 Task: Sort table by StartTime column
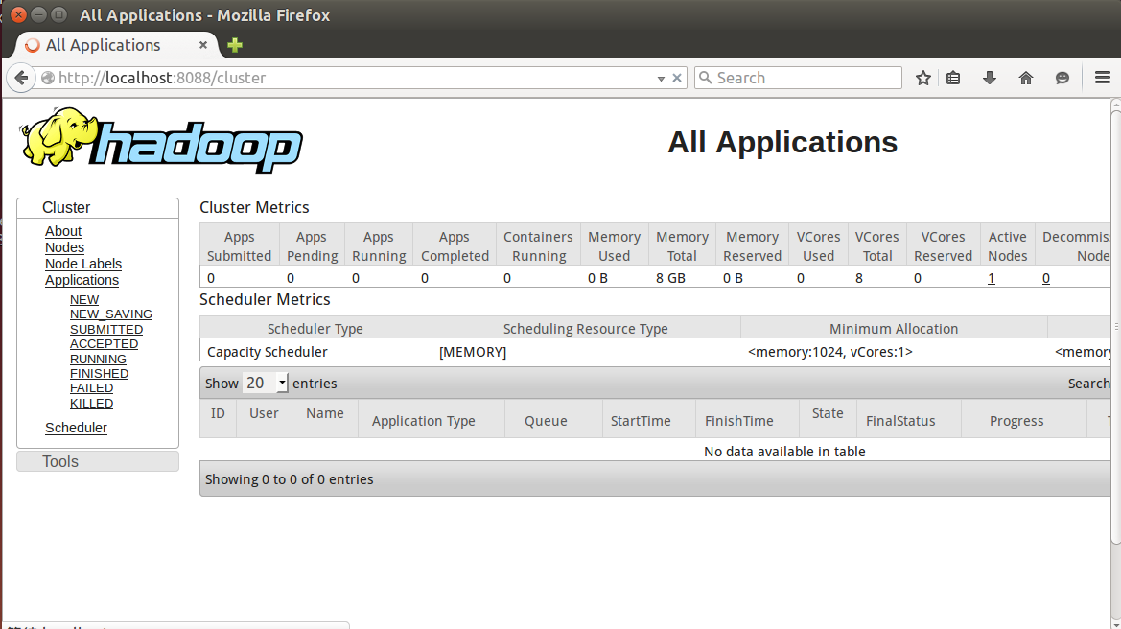[x=648, y=418]
